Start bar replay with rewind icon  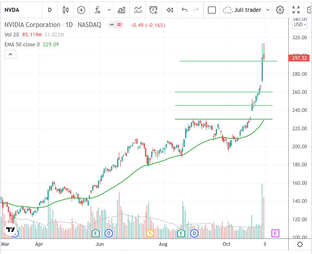tap(170, 10)
